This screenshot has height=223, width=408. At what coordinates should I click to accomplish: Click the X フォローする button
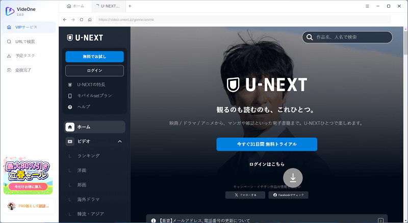245,195
